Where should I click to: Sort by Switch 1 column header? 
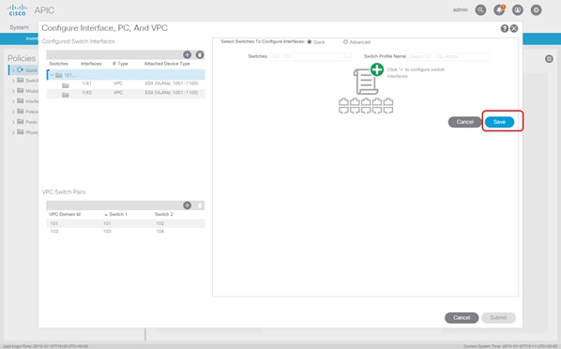pos(118,214)
